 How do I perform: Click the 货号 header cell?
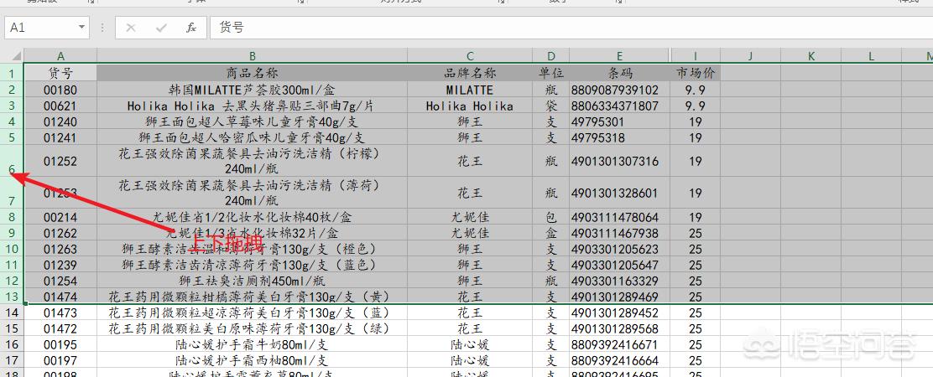point(60,74)
